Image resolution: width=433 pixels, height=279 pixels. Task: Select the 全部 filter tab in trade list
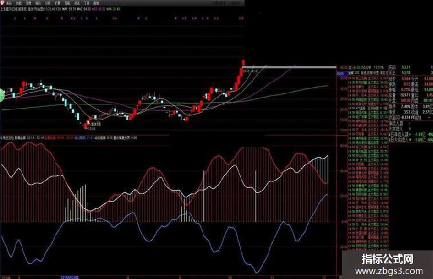tap(351, 73)
